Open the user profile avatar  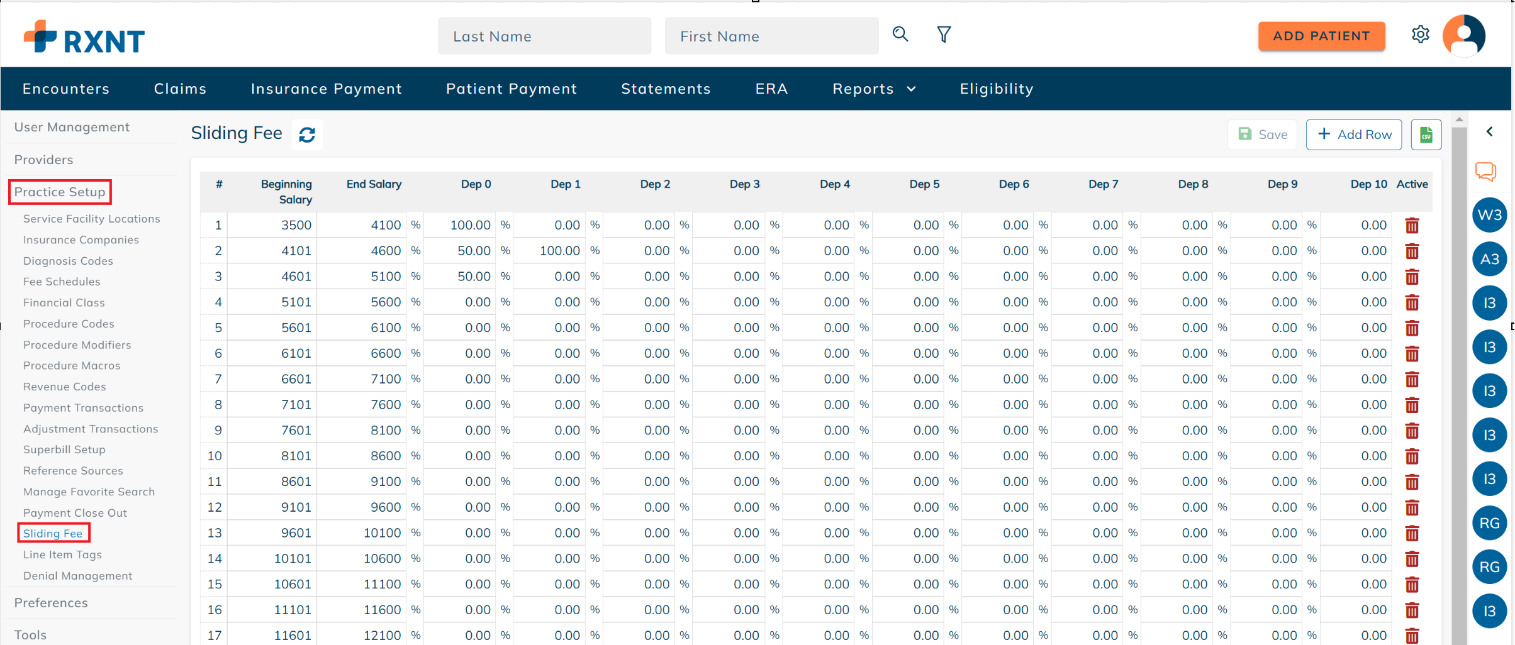(x=1463, y=35)
